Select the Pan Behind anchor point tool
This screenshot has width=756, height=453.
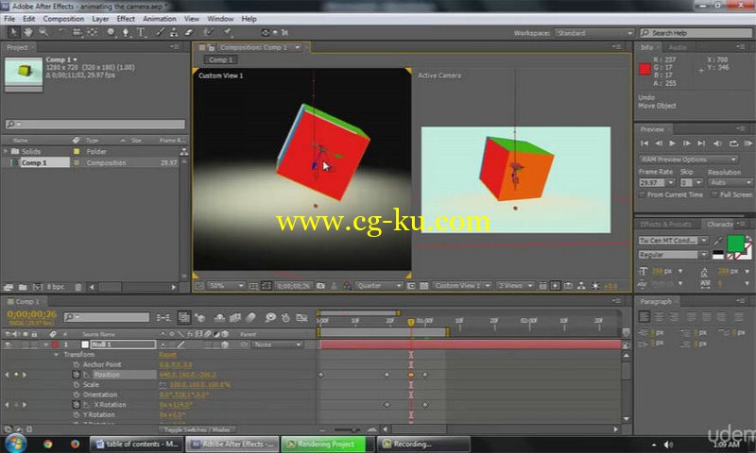(92, 32)
